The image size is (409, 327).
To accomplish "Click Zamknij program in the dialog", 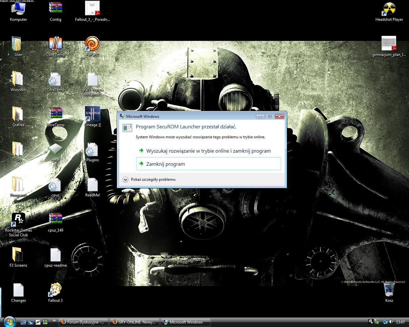I will (x=209, y=164).
